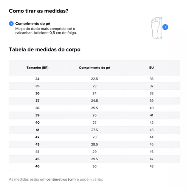
Task: Click foot length value 22.5
Action: point(94,79)
